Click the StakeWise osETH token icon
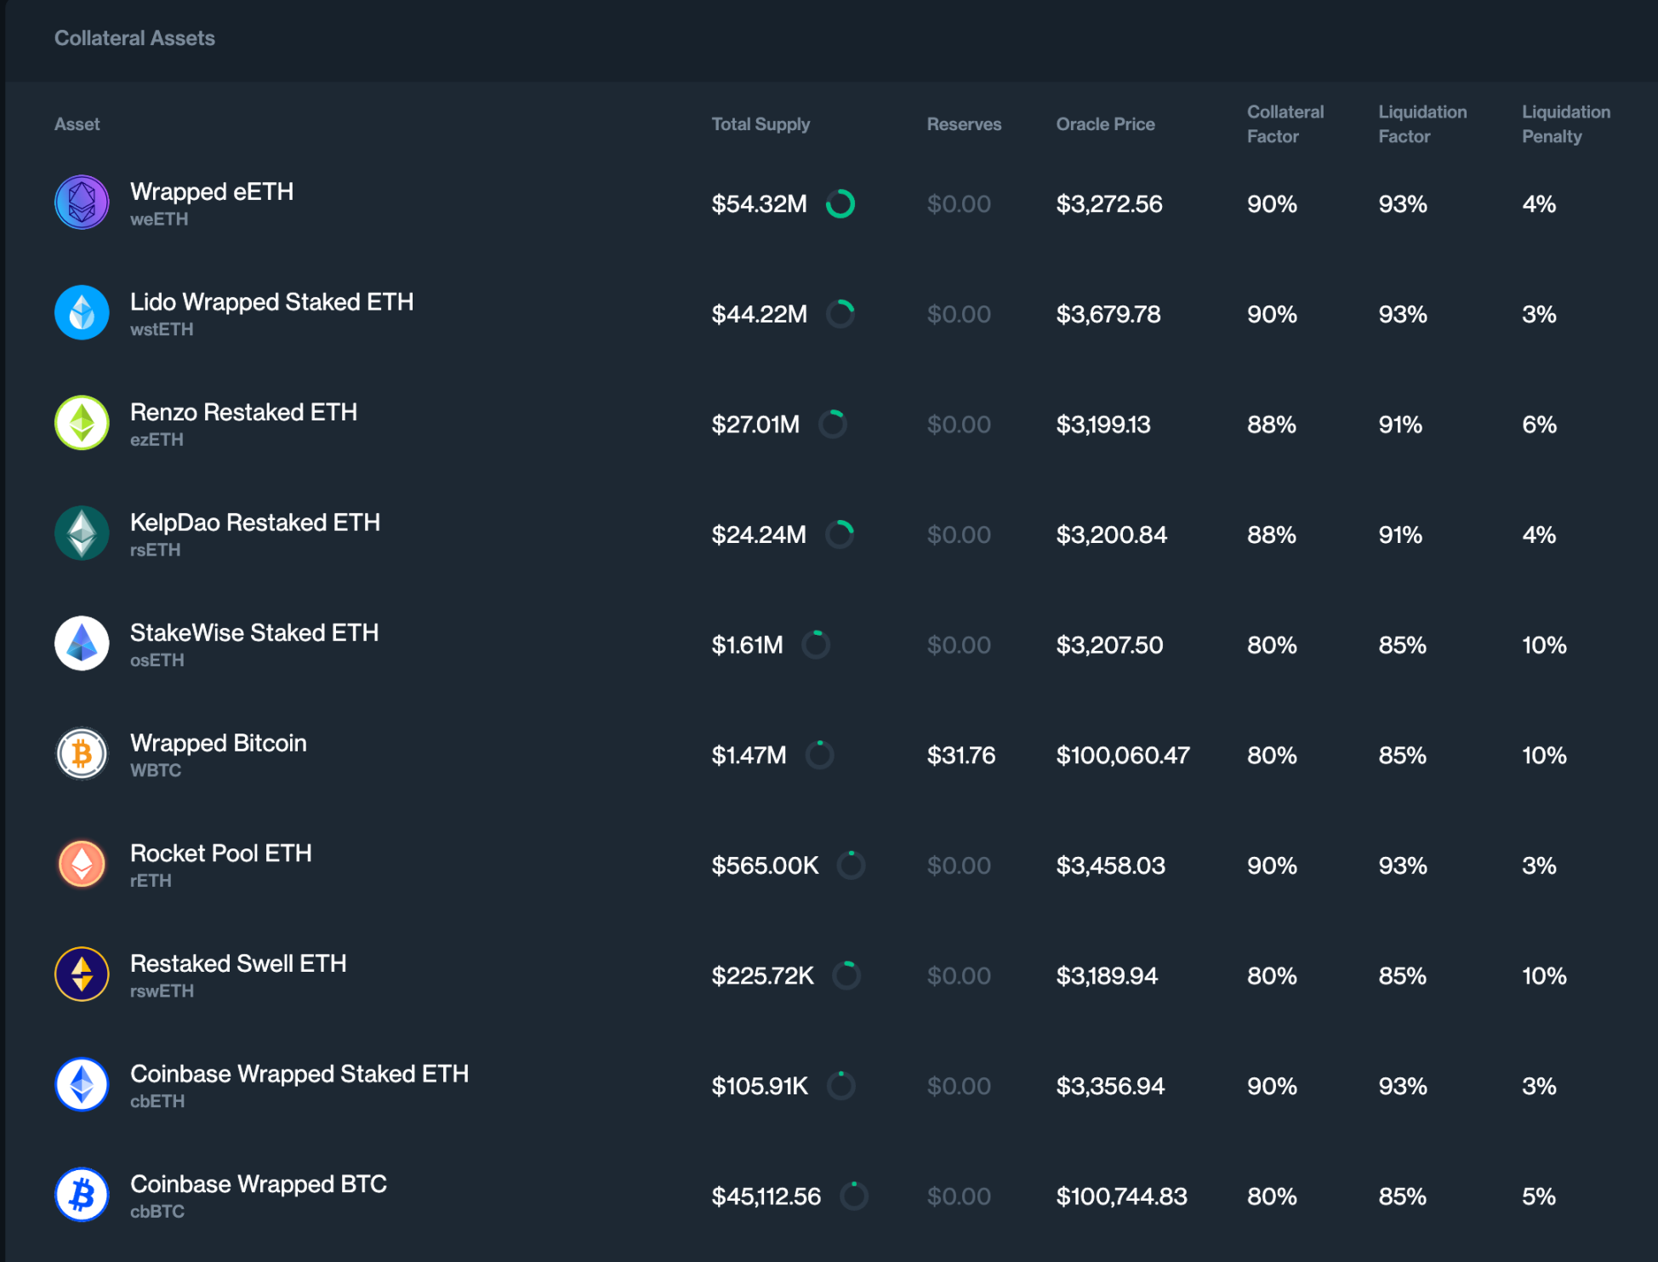The height and width of the screenshot is (1262, 1658). (82, 643)
